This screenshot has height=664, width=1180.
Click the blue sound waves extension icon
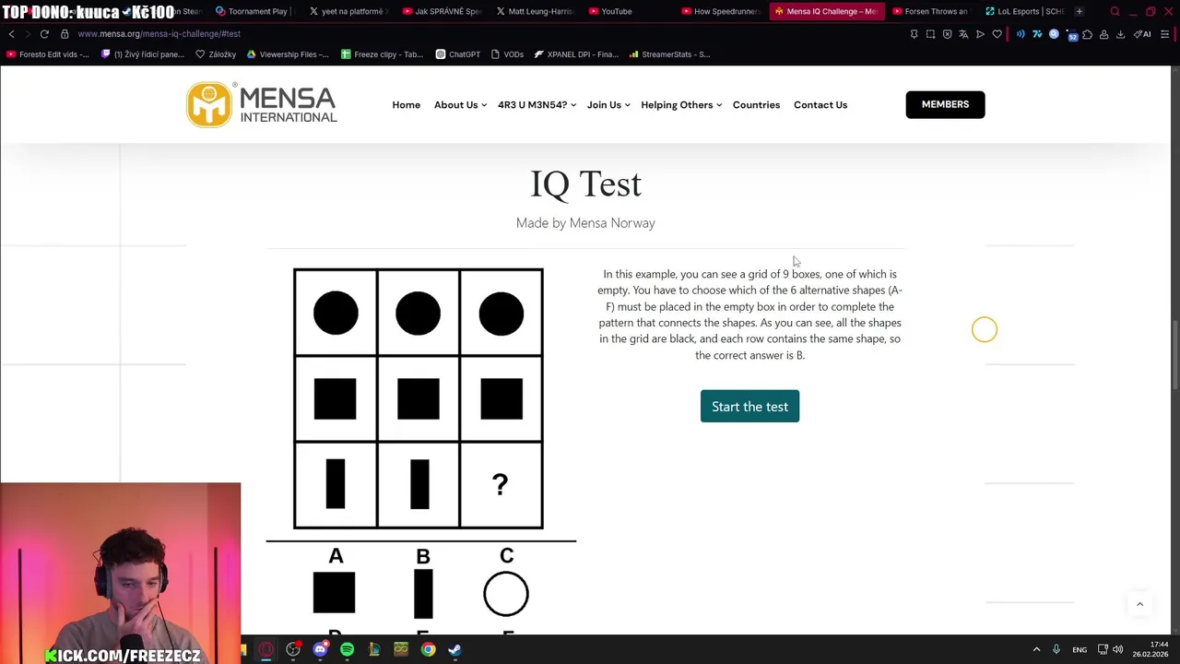click(x=1021, y=34)
